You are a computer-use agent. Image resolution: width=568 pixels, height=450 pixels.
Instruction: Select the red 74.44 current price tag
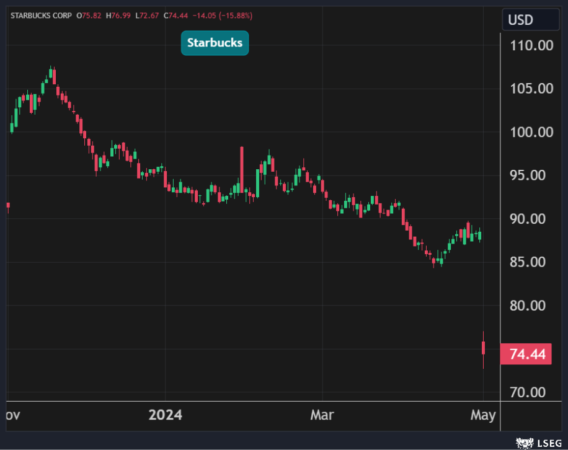coord(526,355)
